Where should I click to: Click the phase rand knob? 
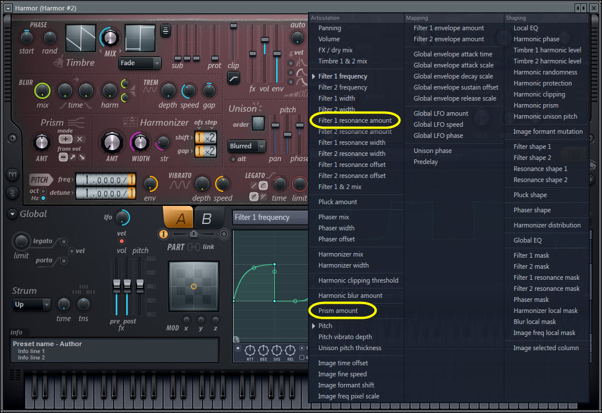pos(49,38)
